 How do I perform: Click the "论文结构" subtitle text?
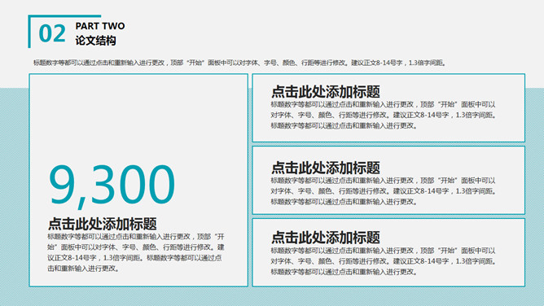(96, 41)
